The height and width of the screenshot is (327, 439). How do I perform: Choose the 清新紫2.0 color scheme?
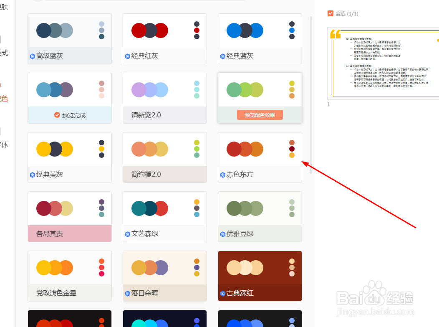(x=164, y=98)
